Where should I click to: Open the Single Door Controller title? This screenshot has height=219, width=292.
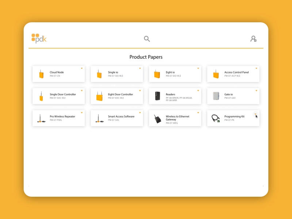(63, 95)
